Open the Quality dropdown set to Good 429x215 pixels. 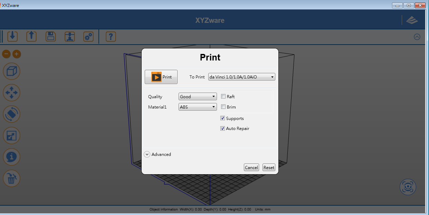tap(198, 96)
